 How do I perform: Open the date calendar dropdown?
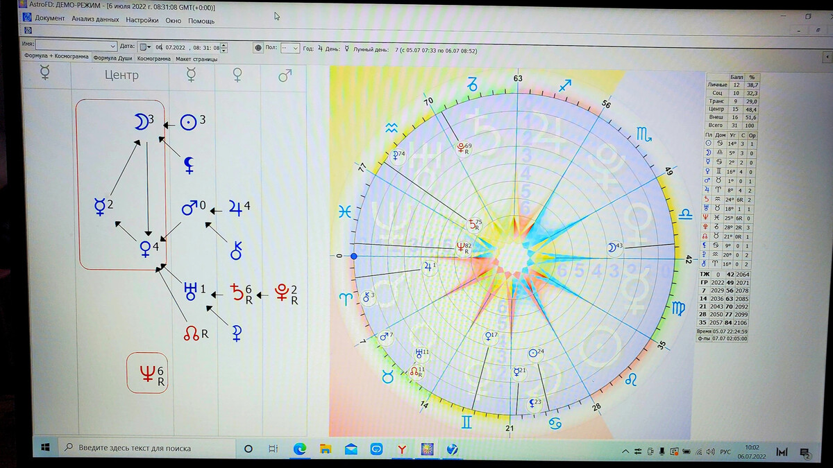point(144,46)
